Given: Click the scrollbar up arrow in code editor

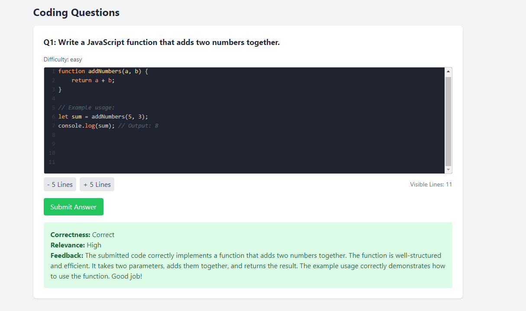Looking at the screenshot, I should 448,71.
